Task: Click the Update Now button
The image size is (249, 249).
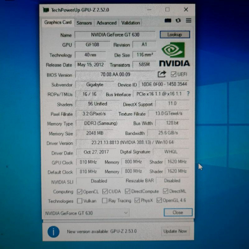Action: (175, 231)
